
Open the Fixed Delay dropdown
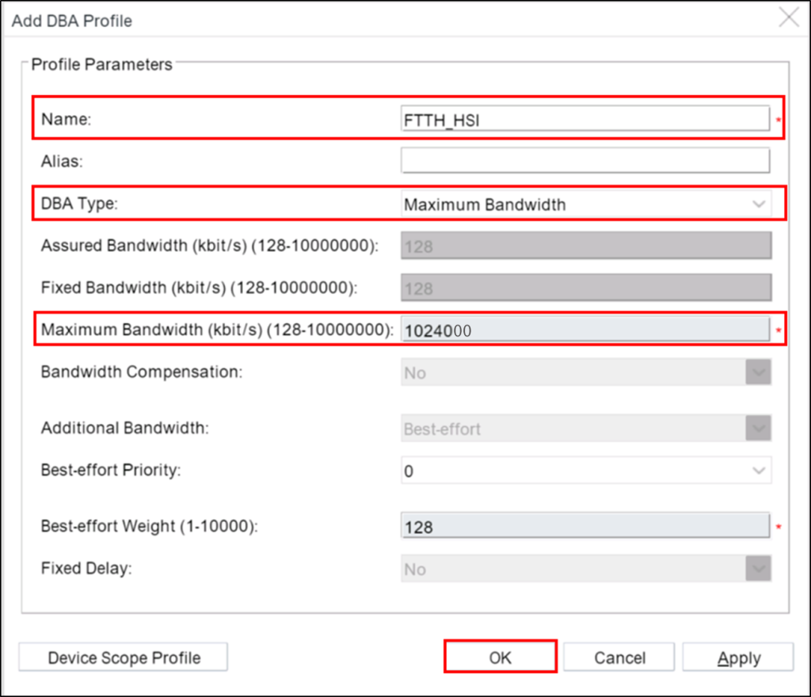[x=759, y=568]
